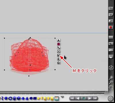
Task: Toggle the wireframe cube display mode
Action: [x=111, y=68]
